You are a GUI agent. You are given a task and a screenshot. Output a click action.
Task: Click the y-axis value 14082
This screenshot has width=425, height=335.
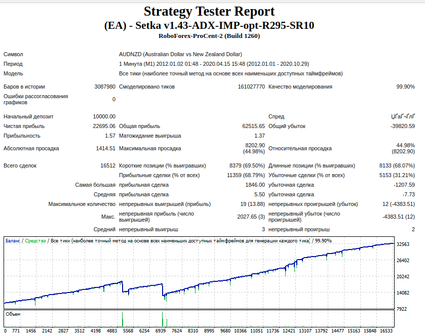(x=403, y=293)
